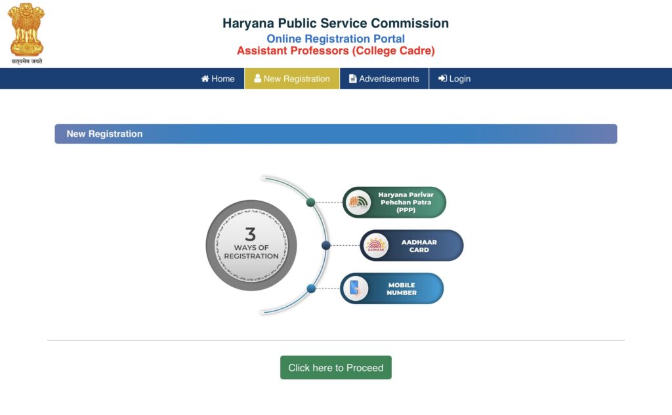Choose the MOBILE NUMBER registration option

pos(392,288)
